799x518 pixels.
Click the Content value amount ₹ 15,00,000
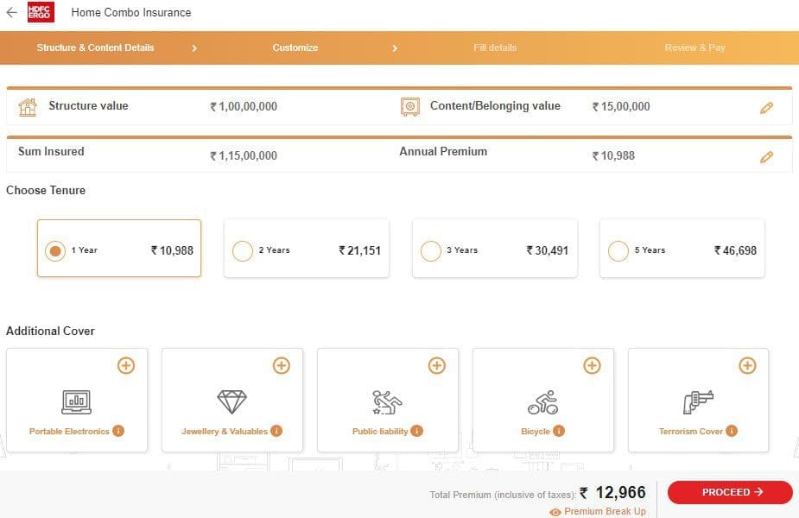[621, 107]
